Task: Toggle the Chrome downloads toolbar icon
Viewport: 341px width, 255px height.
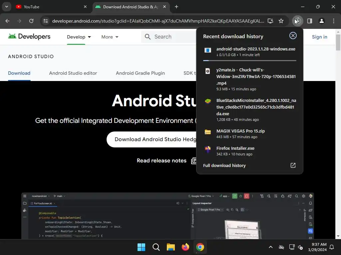Action: click(x=297, y=21)
